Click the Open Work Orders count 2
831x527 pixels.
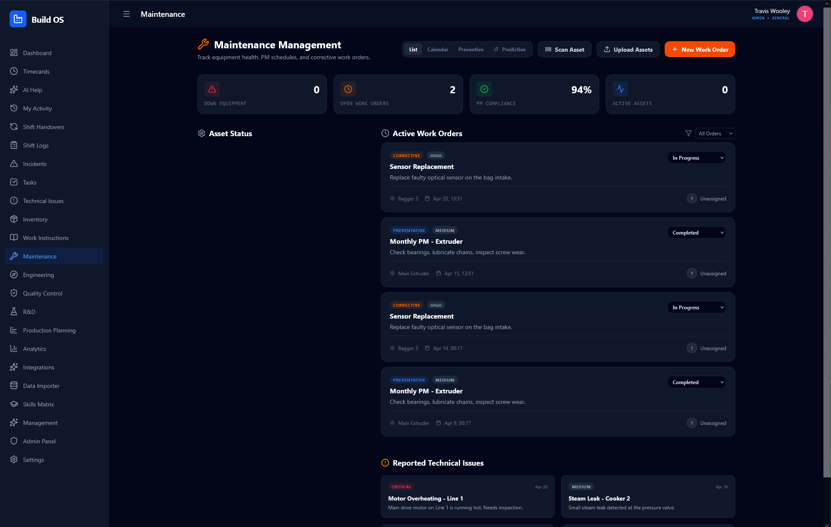pyautogui.click(x=452, y=90)
